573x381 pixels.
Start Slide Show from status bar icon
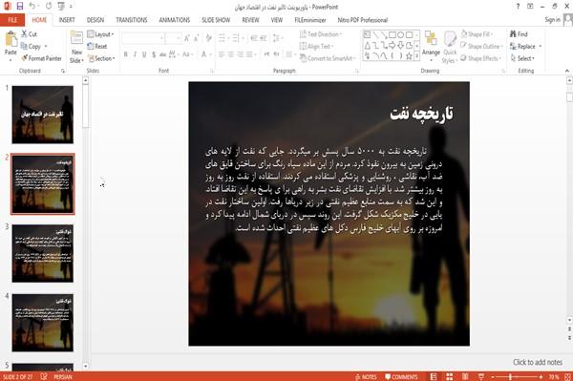[481, 376]
